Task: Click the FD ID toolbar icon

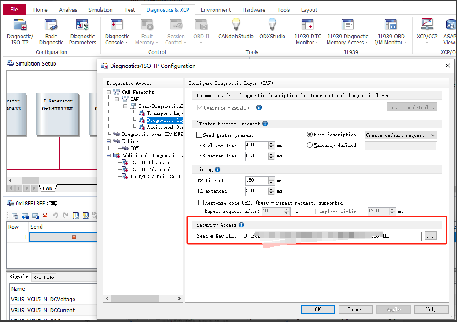Action: pos(25,216)
